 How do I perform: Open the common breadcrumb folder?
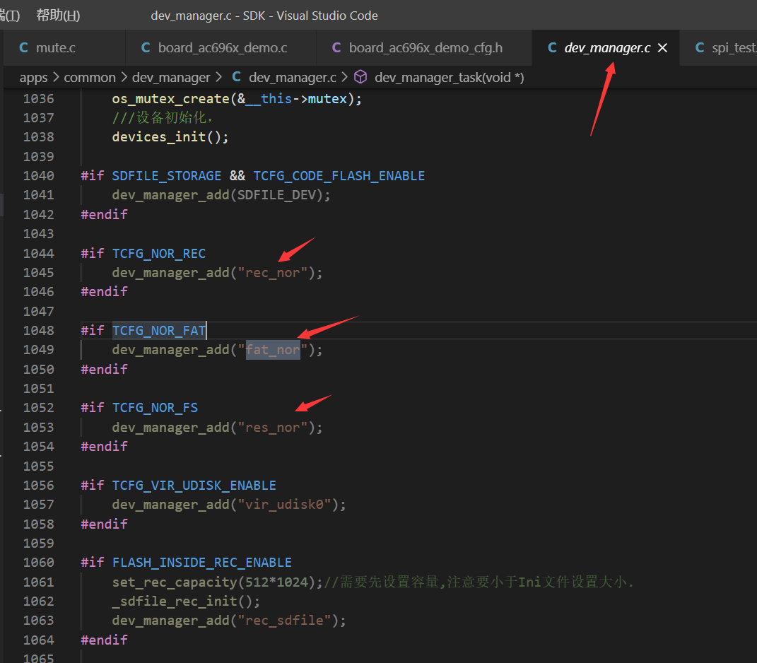[x=90, y=77]
